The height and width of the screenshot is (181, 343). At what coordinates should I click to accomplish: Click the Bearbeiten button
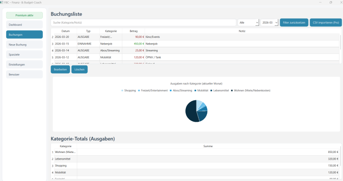click(x=60, y=70)
